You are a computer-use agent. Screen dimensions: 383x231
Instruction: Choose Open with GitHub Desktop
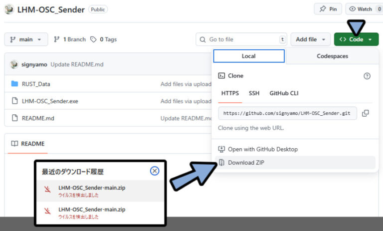click(x=262, y=149)
